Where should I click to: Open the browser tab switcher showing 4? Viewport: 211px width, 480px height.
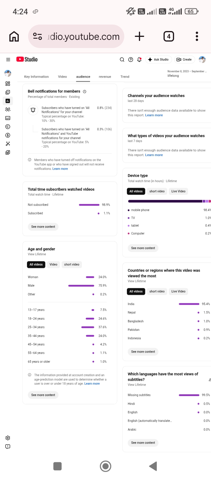point(169,36)
